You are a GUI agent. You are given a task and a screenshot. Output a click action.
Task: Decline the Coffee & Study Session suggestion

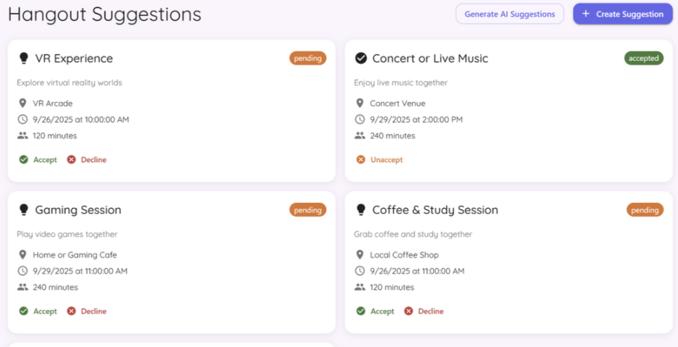point(424,311)
